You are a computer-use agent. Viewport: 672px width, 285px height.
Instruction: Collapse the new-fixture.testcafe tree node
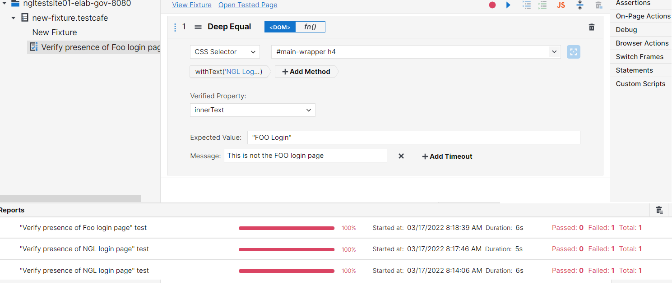pyautogui.click(x=14, y=18)
